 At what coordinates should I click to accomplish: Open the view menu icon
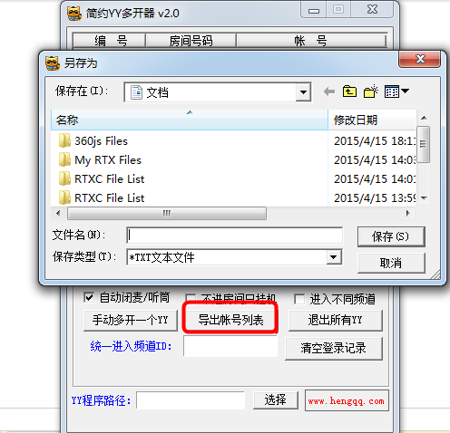396,91
